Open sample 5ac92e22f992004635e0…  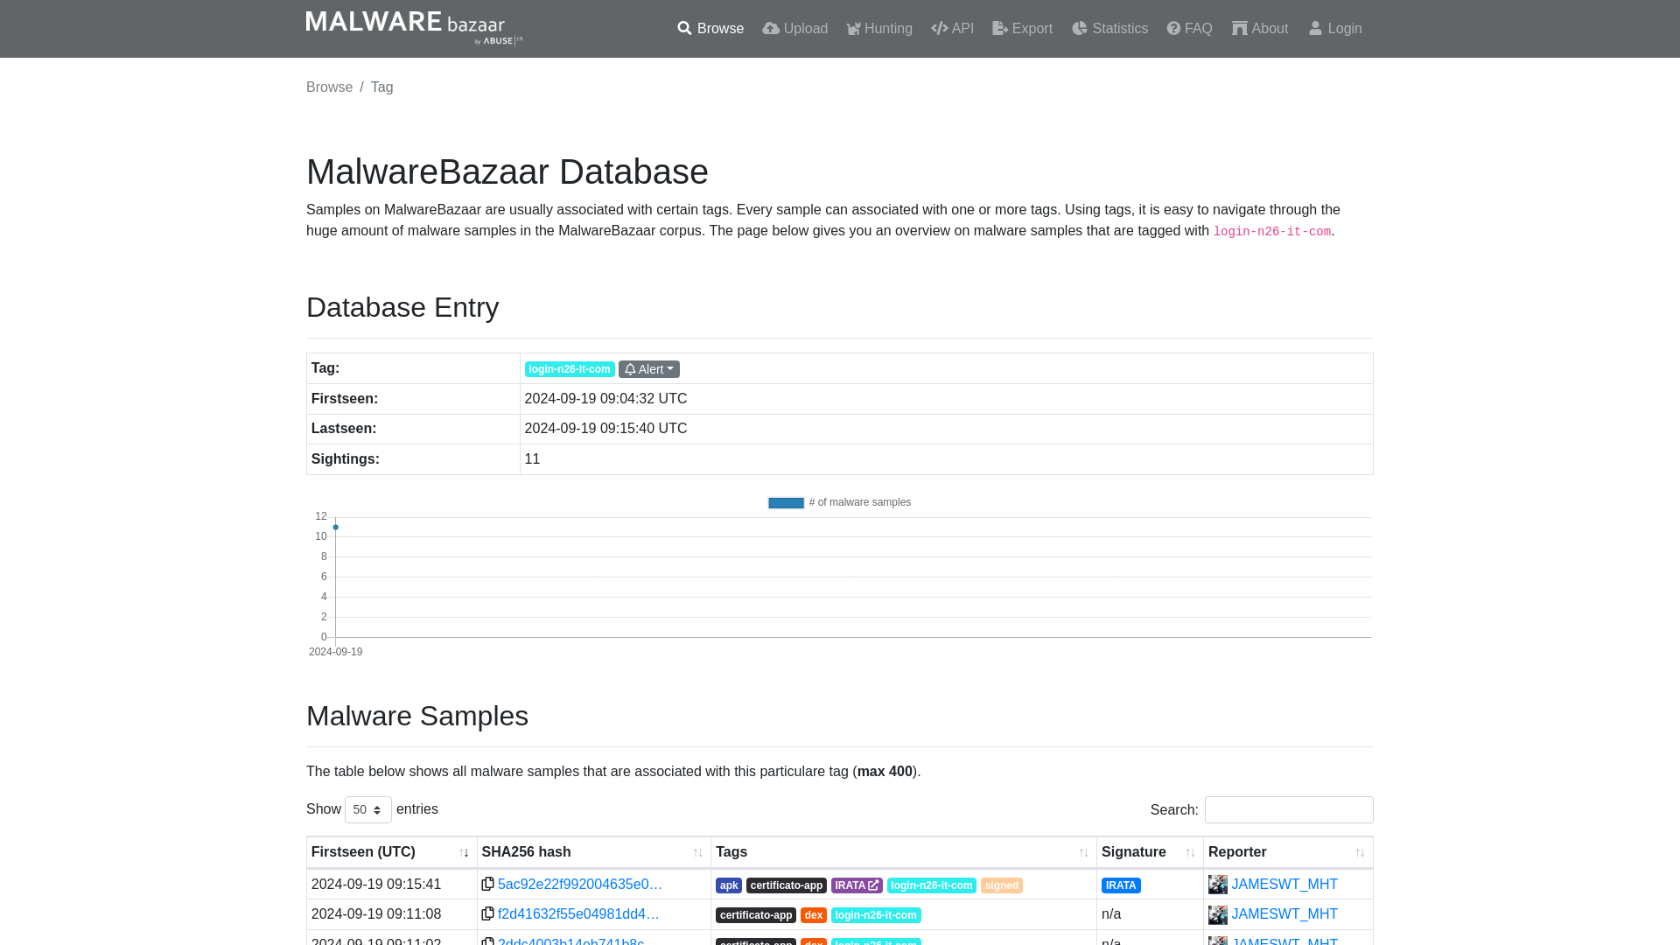(580, 885)
